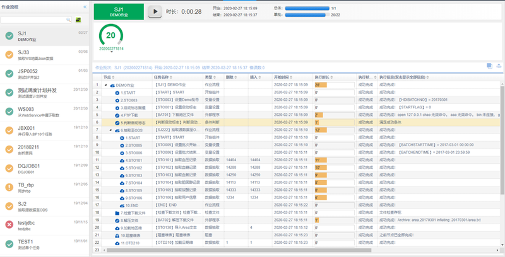Select the green SJ1 DEMO作业 header tab
This screenshot has width=505, height=257.
tap(119, 12)
